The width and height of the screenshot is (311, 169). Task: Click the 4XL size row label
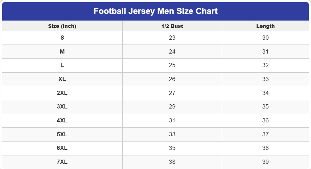(62, 120)
